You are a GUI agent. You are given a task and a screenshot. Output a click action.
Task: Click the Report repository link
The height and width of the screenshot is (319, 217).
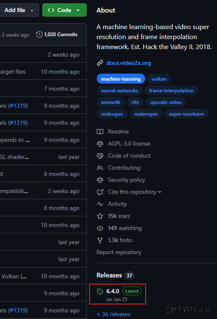tap(119, 252)
